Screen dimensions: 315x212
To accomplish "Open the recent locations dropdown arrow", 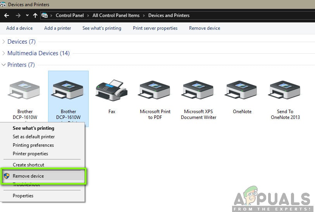I will point(27,15).
